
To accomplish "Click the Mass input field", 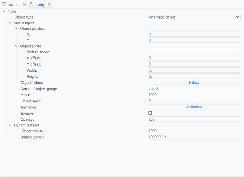I will pos(194,95).
